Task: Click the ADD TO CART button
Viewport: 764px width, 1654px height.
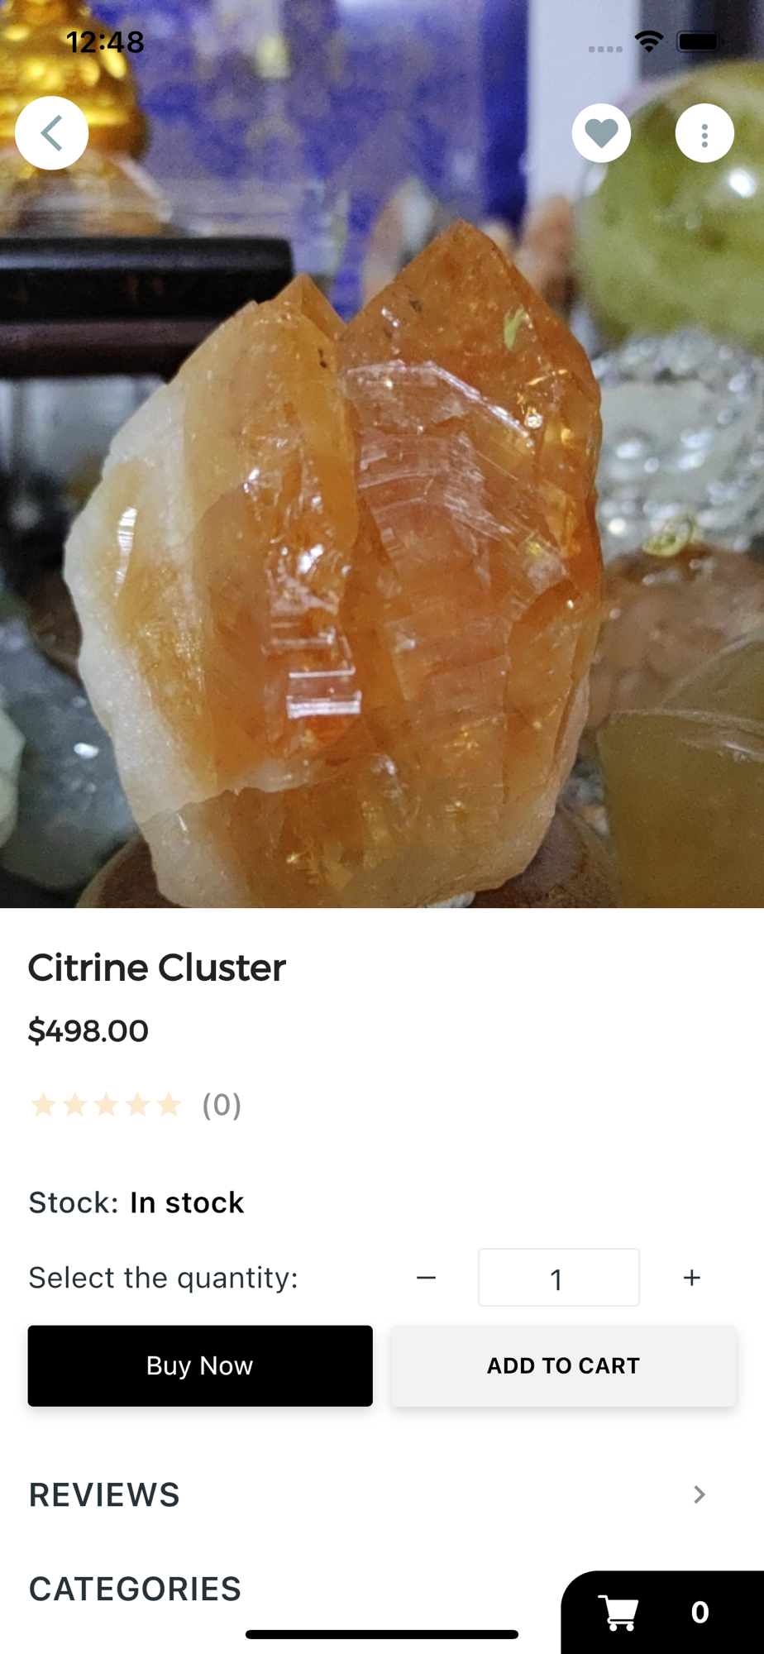Action: (563, 1365)
